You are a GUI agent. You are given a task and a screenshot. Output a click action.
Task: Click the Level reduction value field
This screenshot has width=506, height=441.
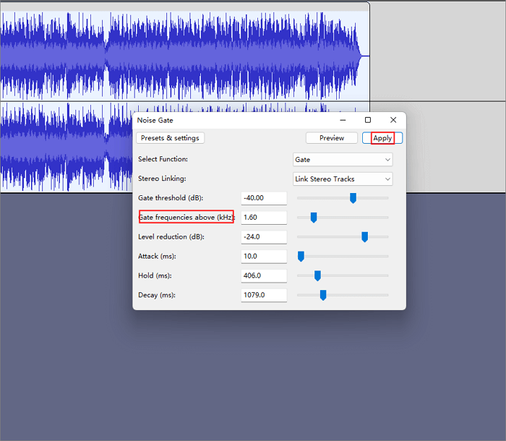(x=264, y=236)
